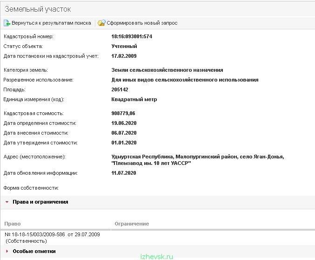Select the 'Ограничение' column header

click(x=132, y=224)
